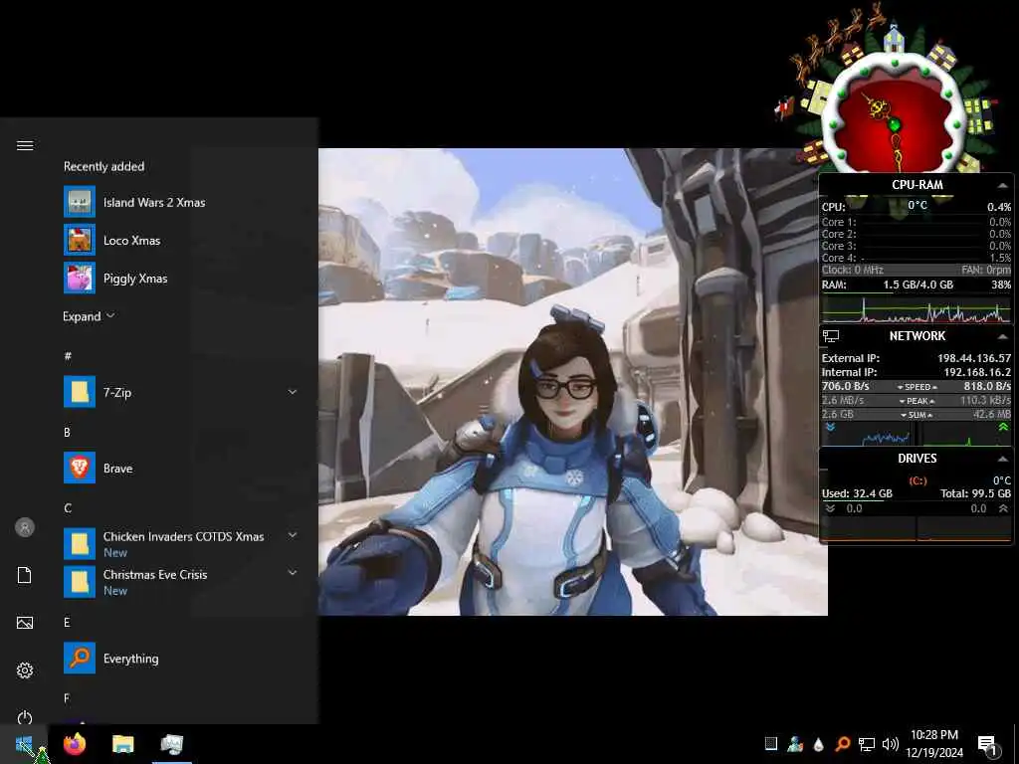Image resolution: width=1019 pixels, height=764 pixels.
Task: Click the (C:) drive label
Action: pyautogui.click(x=917, y=480)
